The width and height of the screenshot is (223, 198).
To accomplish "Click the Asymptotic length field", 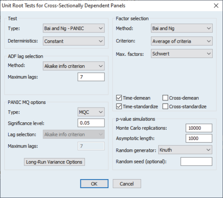I will tap(199, 138).
